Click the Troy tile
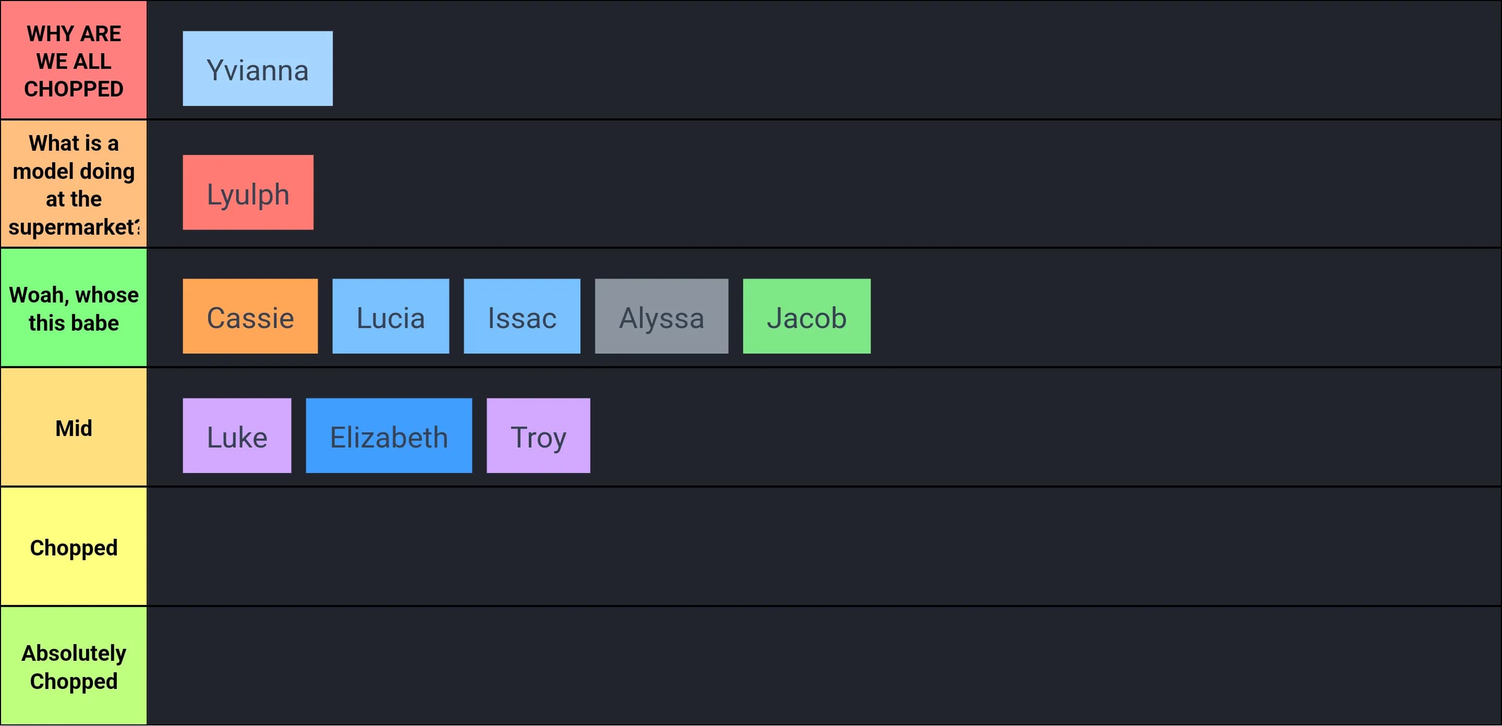The image size is (1502, 726). [538, 435]
